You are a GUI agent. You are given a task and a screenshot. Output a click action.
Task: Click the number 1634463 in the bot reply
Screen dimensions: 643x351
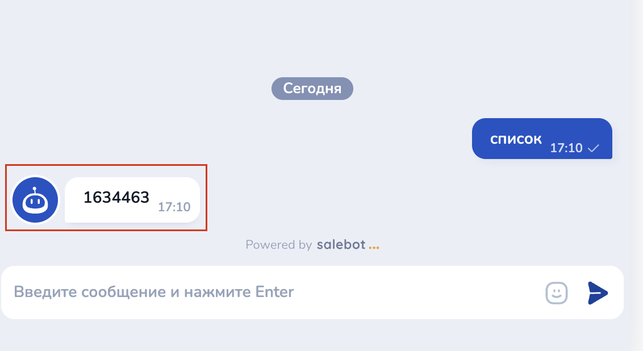pos(116,198)
